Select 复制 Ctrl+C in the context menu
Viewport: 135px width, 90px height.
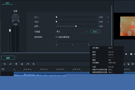pos(107,55)
